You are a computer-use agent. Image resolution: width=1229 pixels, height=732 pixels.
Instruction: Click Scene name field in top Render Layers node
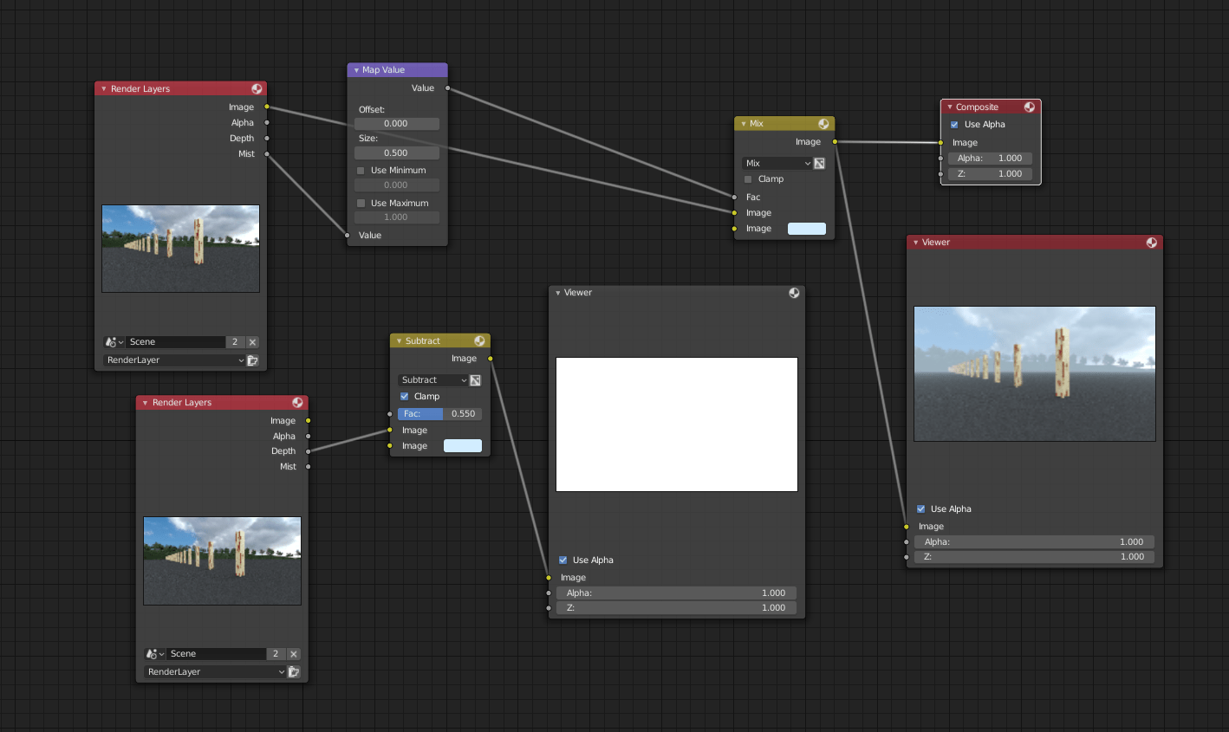click(176, 342)
